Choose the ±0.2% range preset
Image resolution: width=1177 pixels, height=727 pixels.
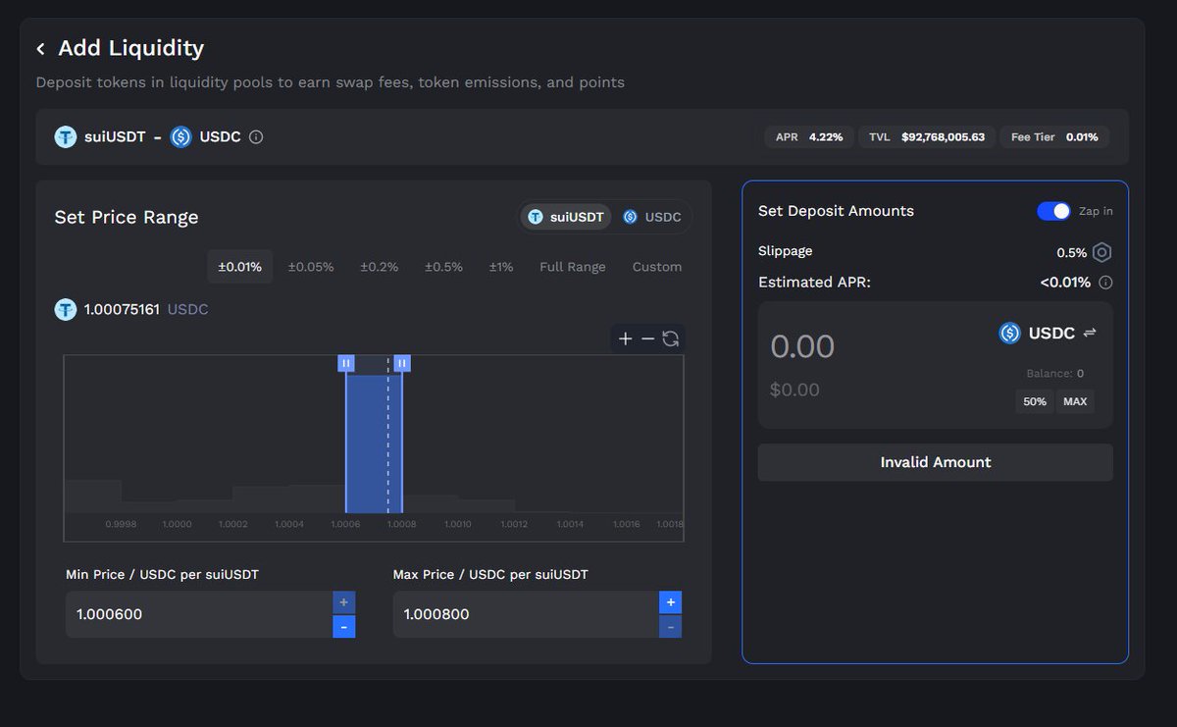[x=380, y=267]
